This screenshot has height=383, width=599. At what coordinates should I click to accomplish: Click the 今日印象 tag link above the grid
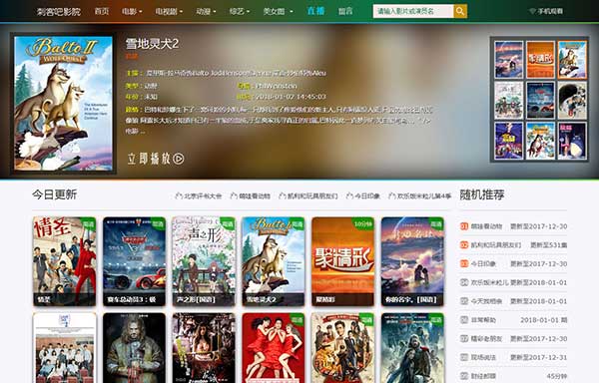pyautogui.click(x=367, y=196)
